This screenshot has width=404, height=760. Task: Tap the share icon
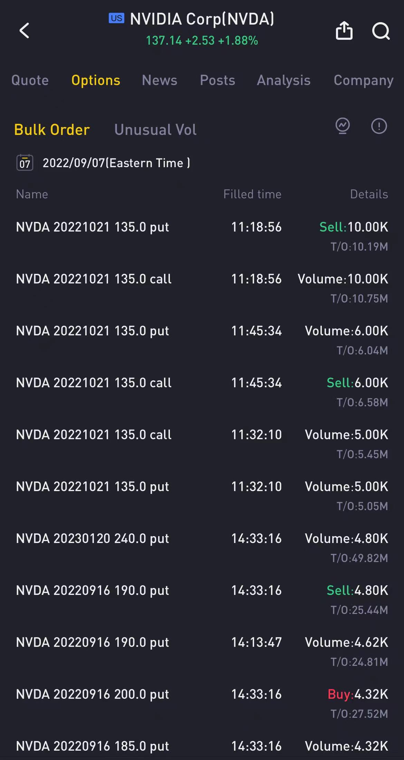[x=344, y=30]
